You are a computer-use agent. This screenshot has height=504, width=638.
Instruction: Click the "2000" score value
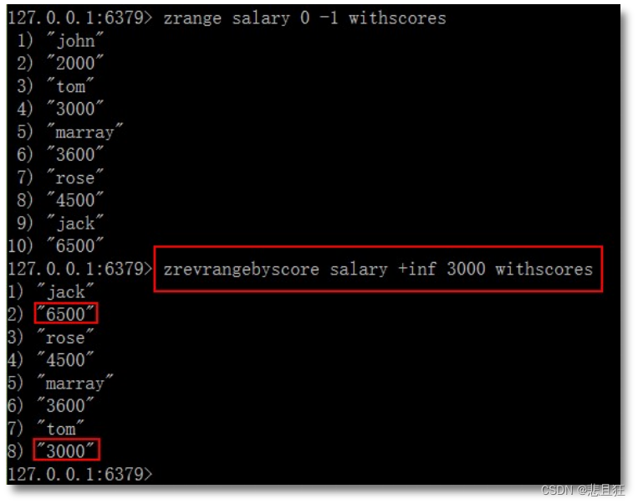tap(75, 63)
